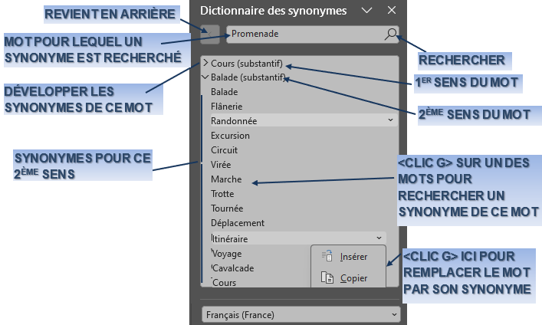Select the synonym Balade

pyautogui.click(x=225, y=92)
